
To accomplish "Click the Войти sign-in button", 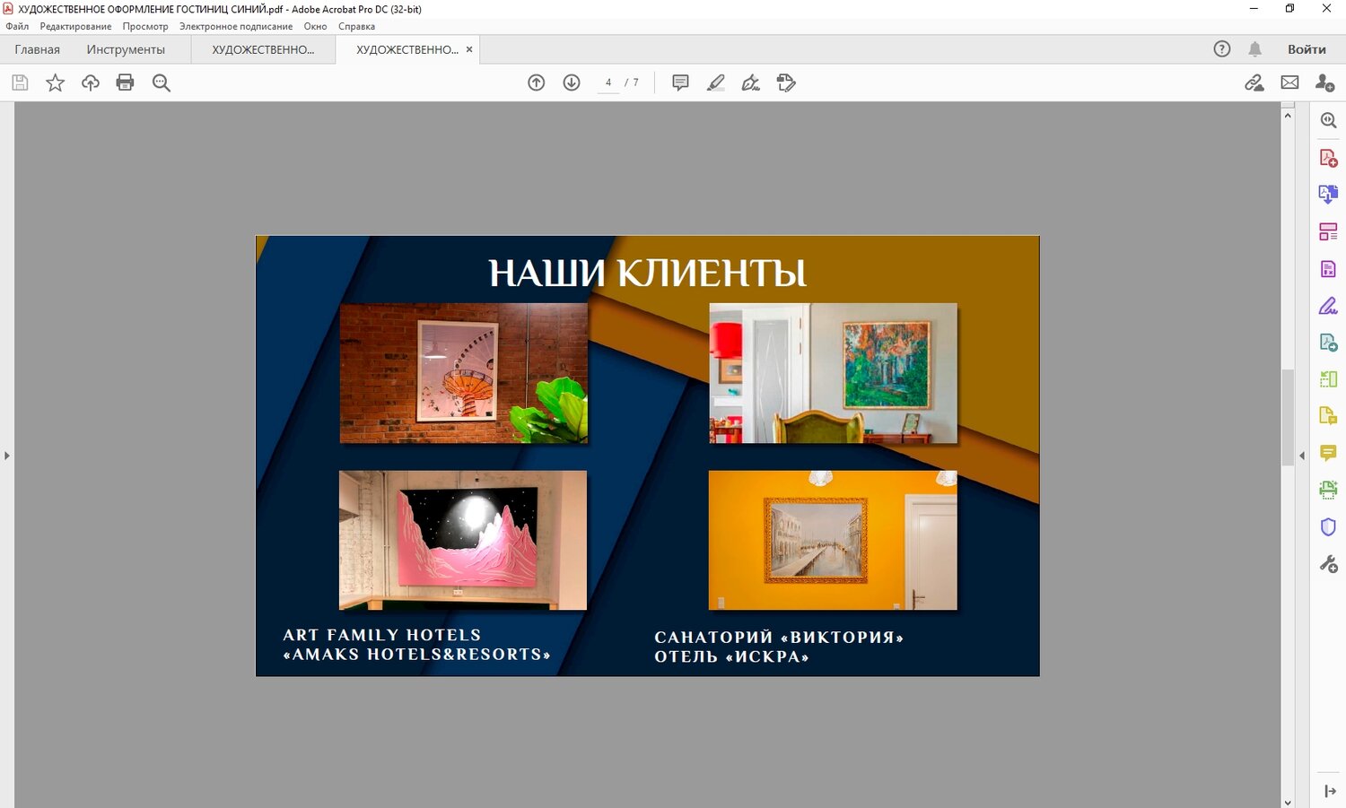I will 1307,49.
